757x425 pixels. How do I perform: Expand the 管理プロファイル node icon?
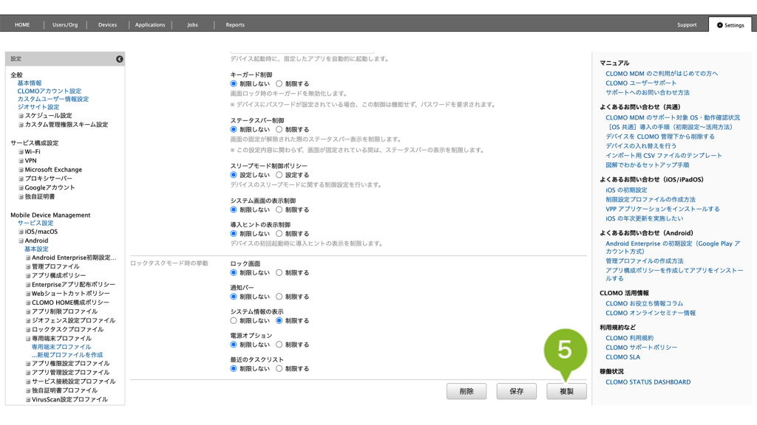click(x=28, y=266)
